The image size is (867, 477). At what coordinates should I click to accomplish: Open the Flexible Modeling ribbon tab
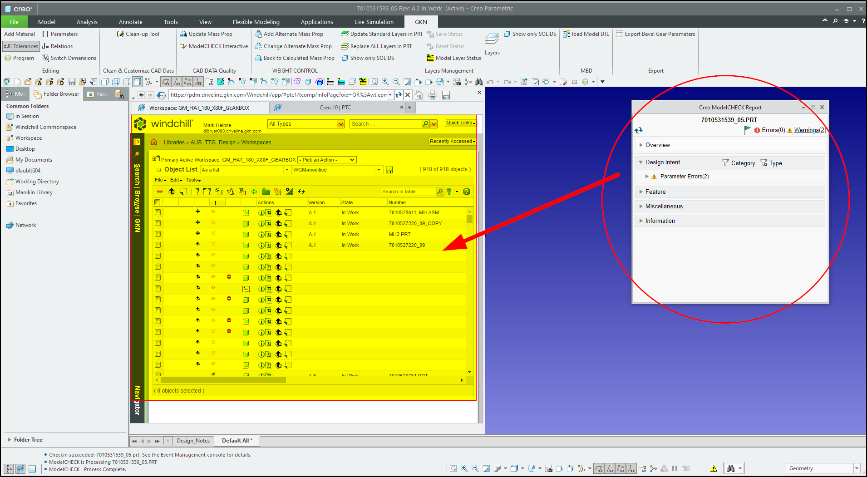[x=256, y=21]
